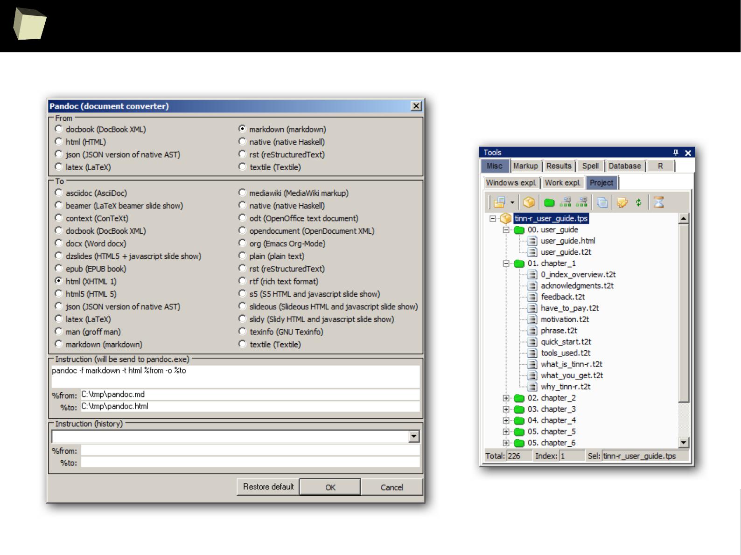Click the %from field containing C:\tmp\pandoc.md
The height and width of the screenshot is (555, 741).
coord(250,395)
